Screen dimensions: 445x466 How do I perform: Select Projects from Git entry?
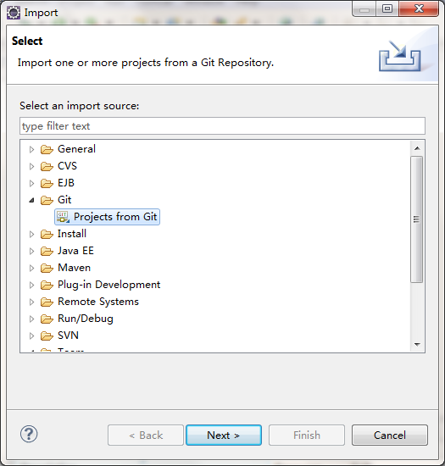(x=107, y=217)
